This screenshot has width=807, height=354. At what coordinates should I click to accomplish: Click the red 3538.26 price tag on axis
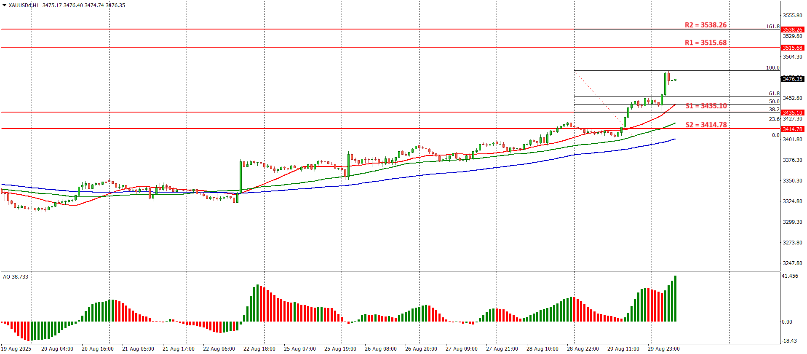[x=792, y=29]
